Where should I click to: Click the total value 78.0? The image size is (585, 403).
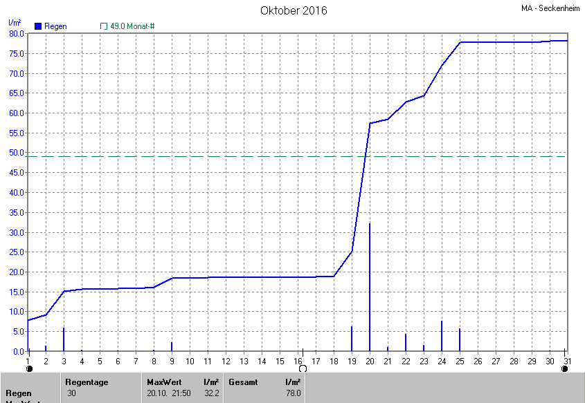tap(294, 393)
